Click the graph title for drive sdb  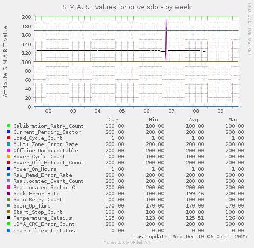[x=127, y=7]
